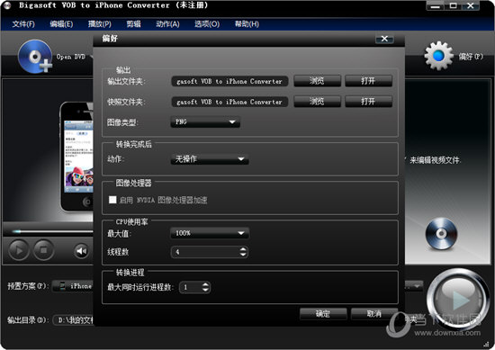Minimize the Bigasoft converter window
Image resolution: width=495 pixels, height=350 pixels.
point(436,5)
